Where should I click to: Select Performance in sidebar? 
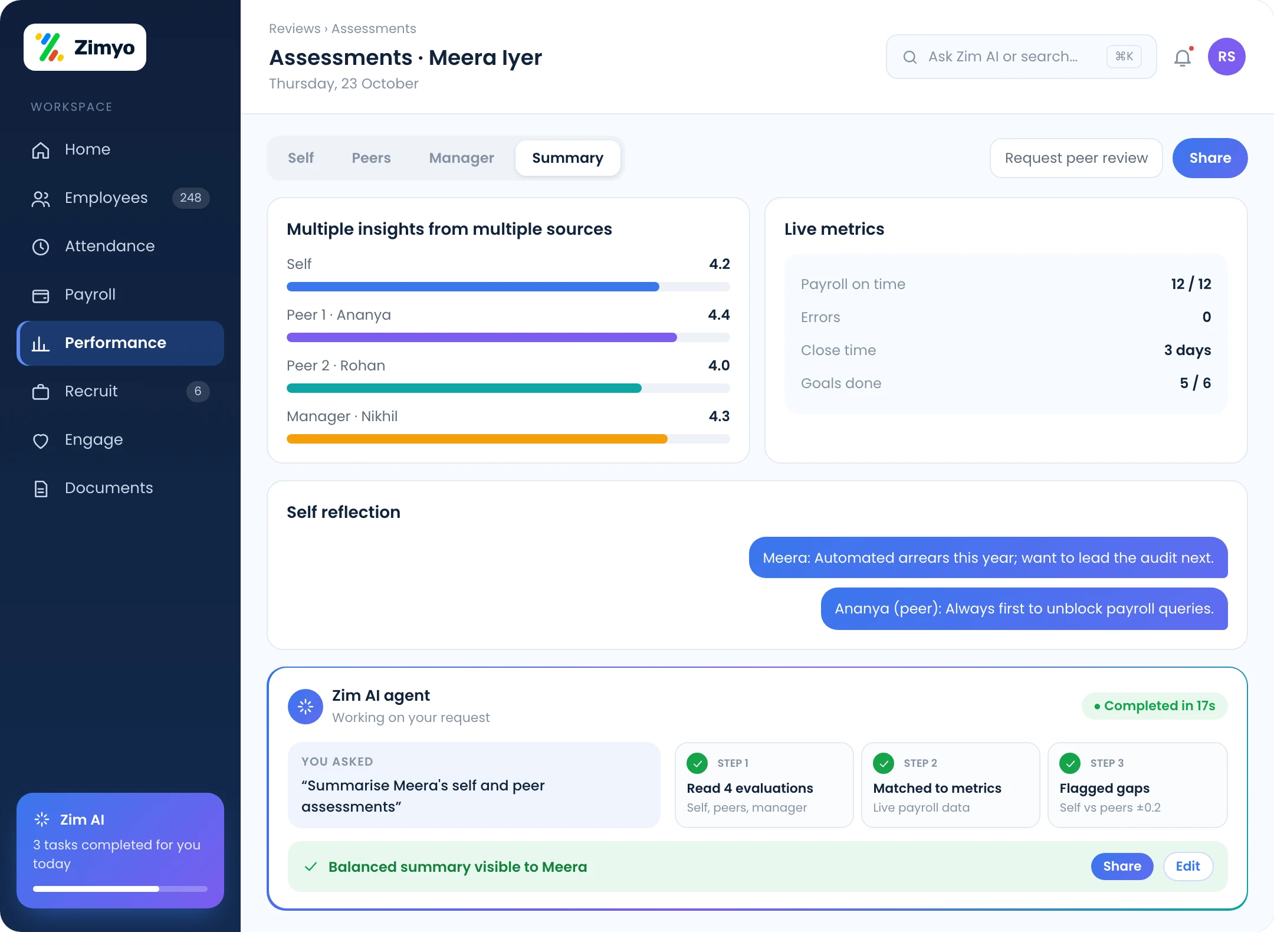[120, 343]
